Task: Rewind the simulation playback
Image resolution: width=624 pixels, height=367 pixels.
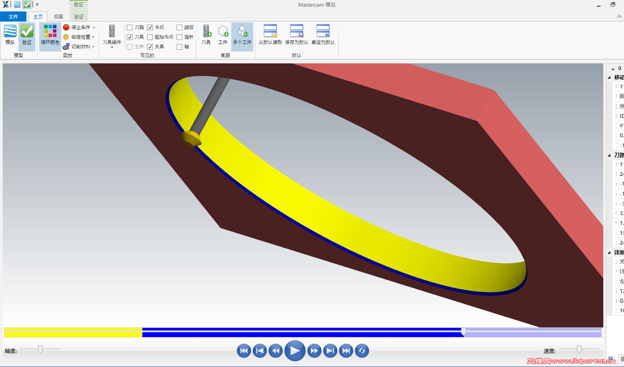Action: tap(276, 351)
